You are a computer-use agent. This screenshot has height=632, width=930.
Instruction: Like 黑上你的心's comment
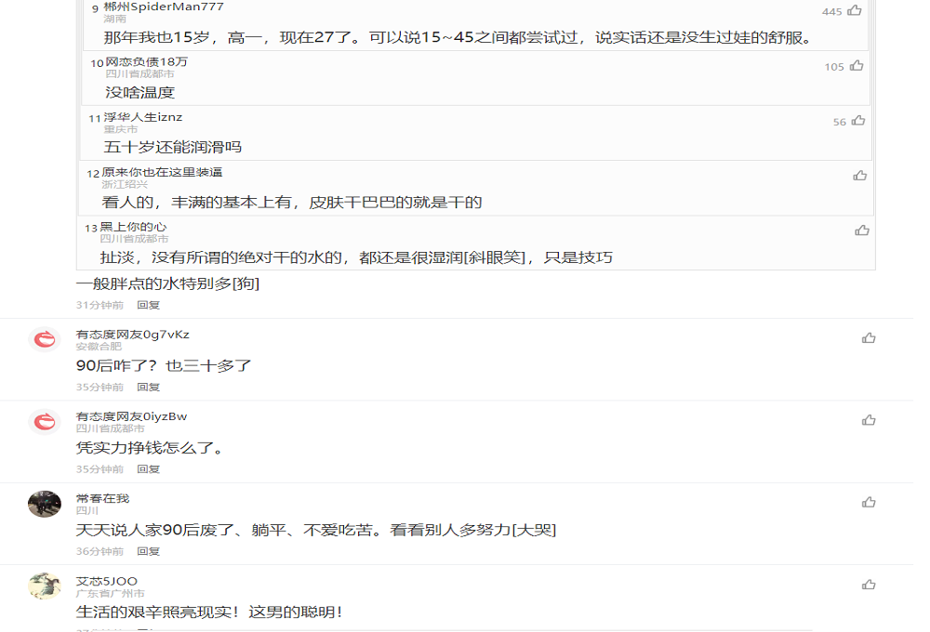861,229
